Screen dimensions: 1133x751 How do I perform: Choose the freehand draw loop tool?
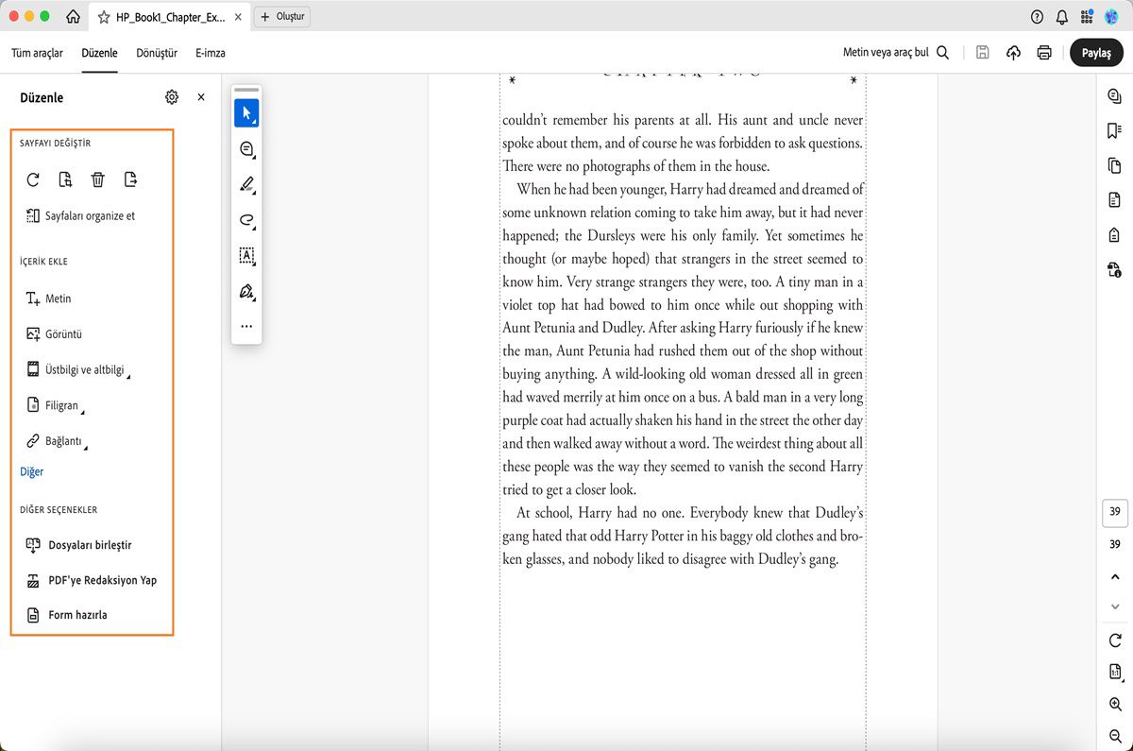(x=246, y=220)
